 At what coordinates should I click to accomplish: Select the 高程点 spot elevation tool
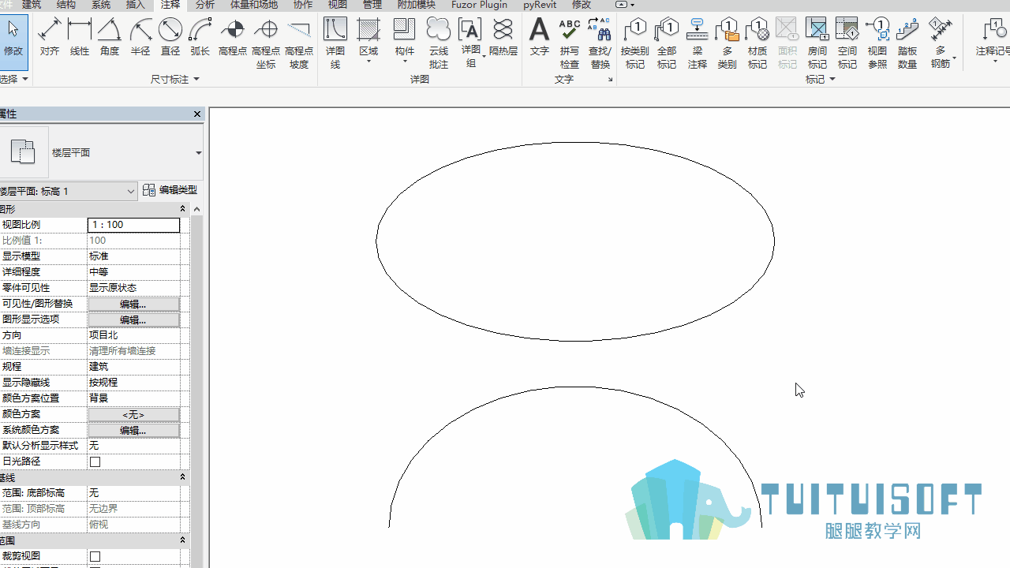pyautogui.click(x=233, y=37)
